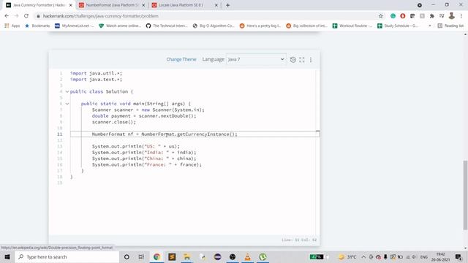468x263 pixels.
Task: Open File Explorer from the taskbar
Action: click(187, 256)
